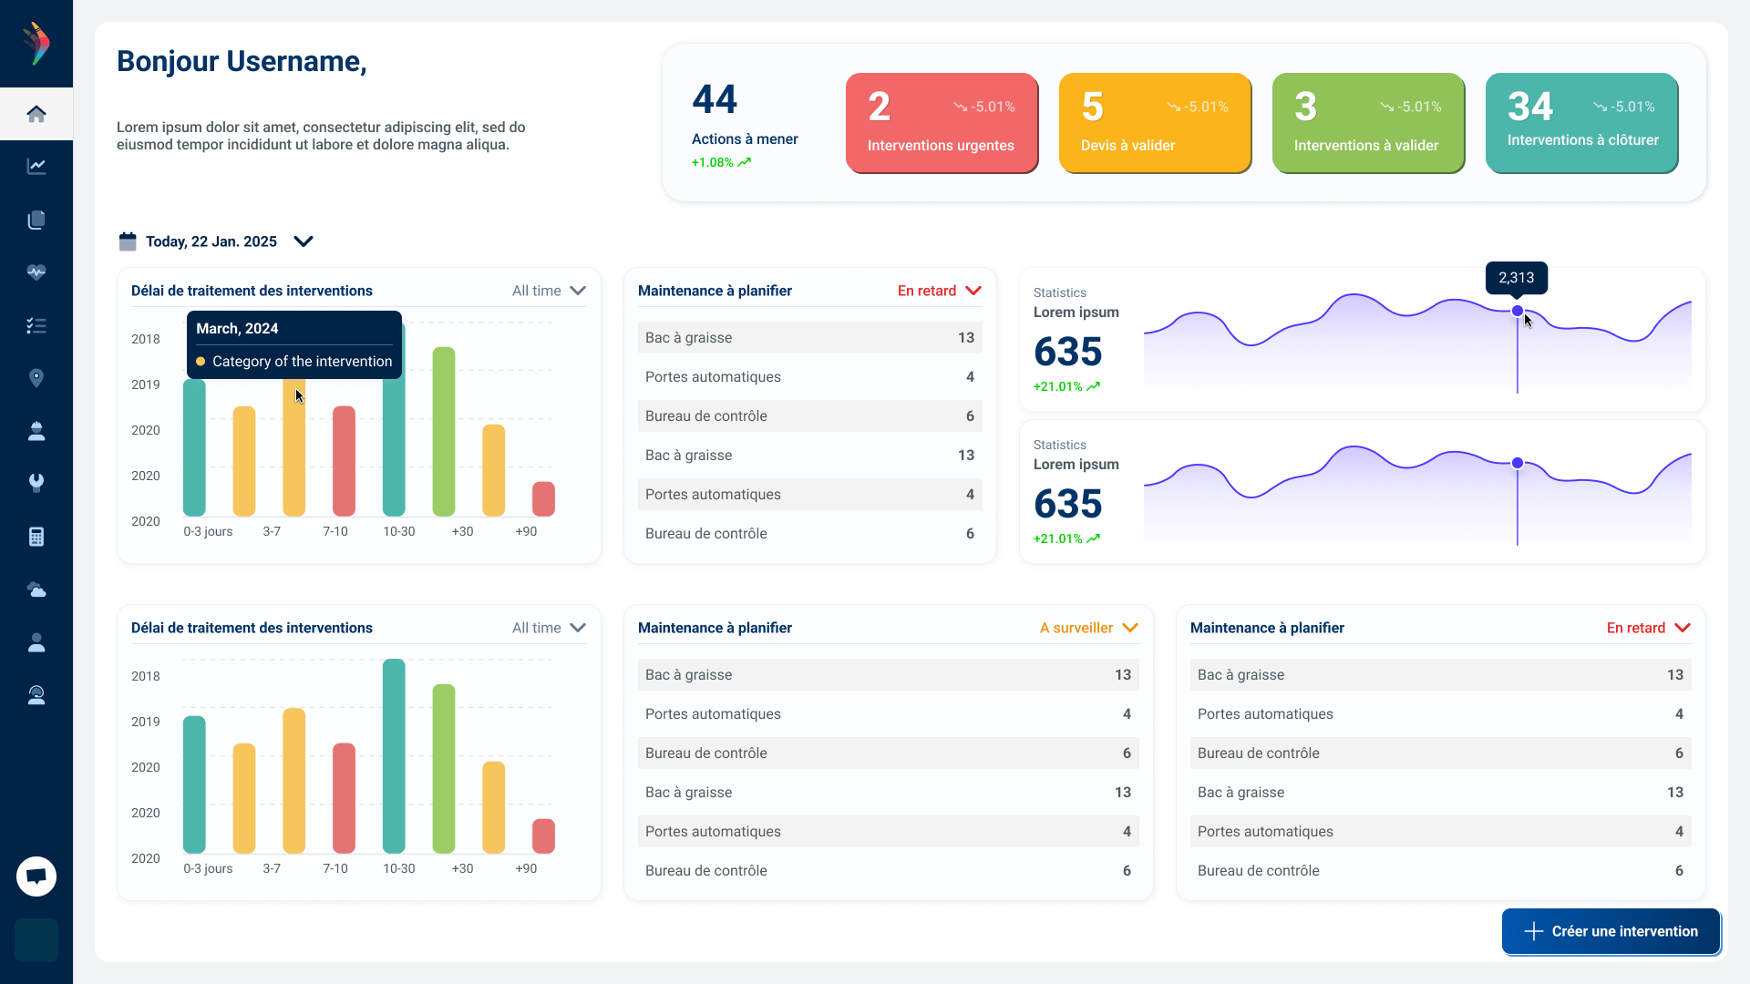Open the line chart analytics sidebar icon
Image resolution: width=1750 pixels, height=984 pixels.
pos(36,166)
